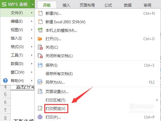The width and height of the screenshot is (161, 121).
Task: Click the new Excel 2003 file icon
Action: (40, 22)
